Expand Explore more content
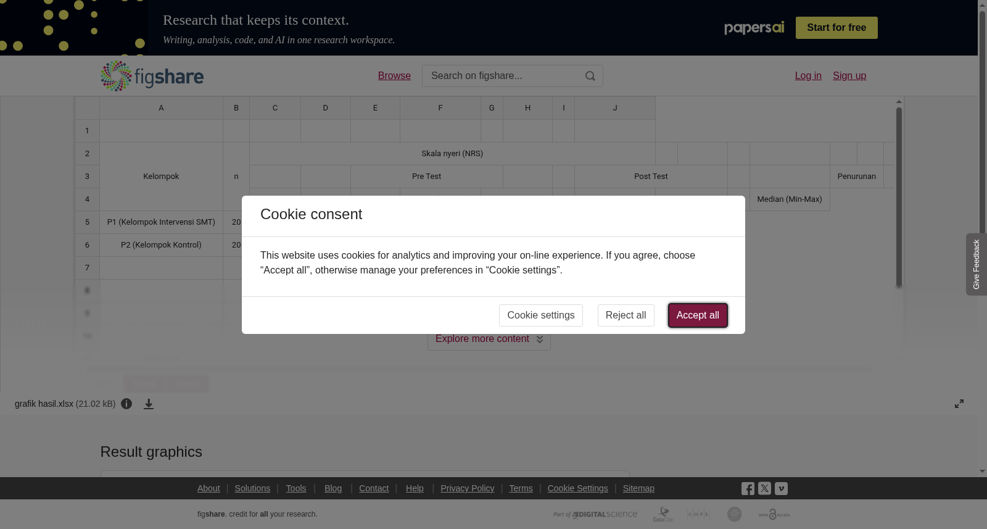This screenshot has width=987, height=529. (x=489, y=339)
